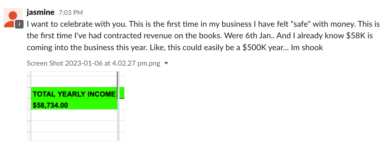
Task: Collapse the attached screenshot using the caret
Action: [166, 63]
